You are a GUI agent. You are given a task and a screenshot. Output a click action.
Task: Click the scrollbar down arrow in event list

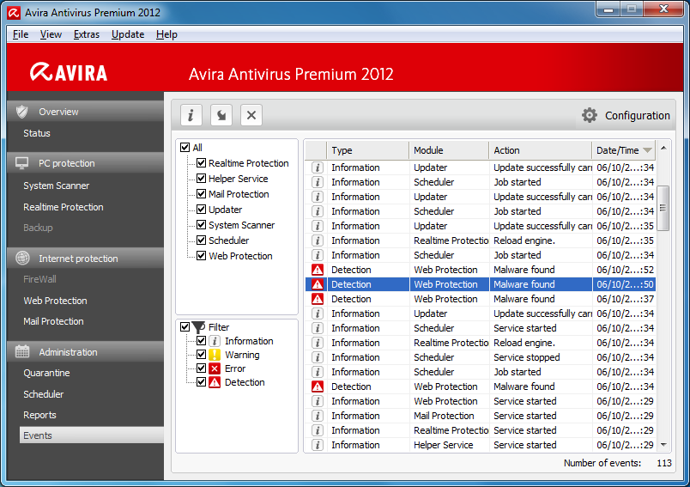click(x=663, y=445)
